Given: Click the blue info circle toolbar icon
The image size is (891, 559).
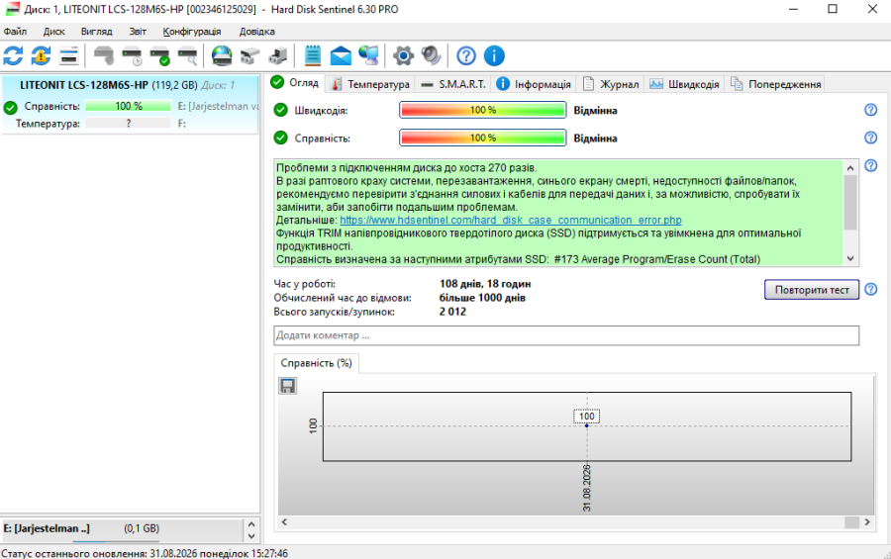Looking at the screenshot, I should coord(494,55).
